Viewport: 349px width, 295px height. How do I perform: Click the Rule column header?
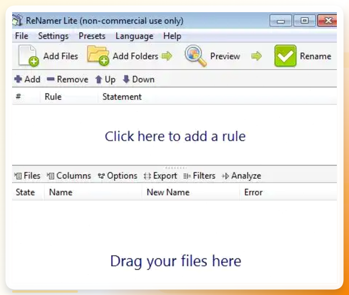[x=69, y=97]
